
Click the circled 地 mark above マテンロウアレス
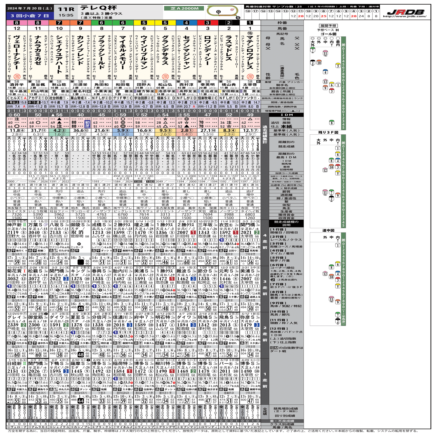250,33
